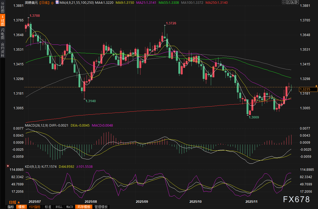Viewport: 318px width, 209px height.
Task: Click the chart play-forward axis icon top-right
Action: [x=293, y=2]
